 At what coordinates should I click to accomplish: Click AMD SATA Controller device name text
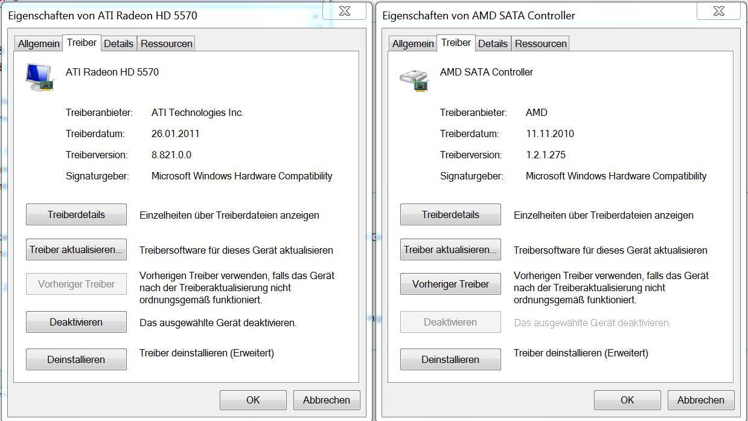coord(487,72)
